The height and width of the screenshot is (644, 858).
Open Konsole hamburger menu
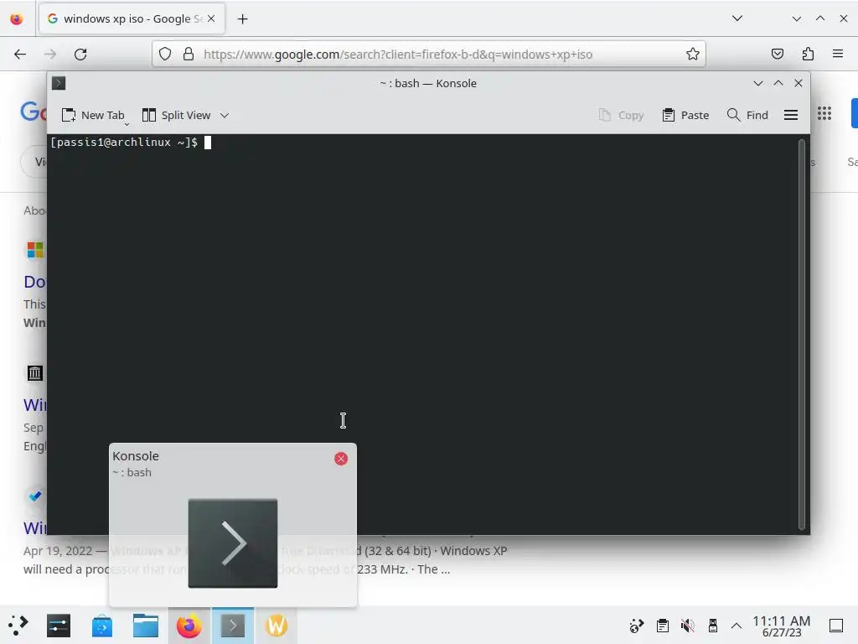(x=791, y=115)
